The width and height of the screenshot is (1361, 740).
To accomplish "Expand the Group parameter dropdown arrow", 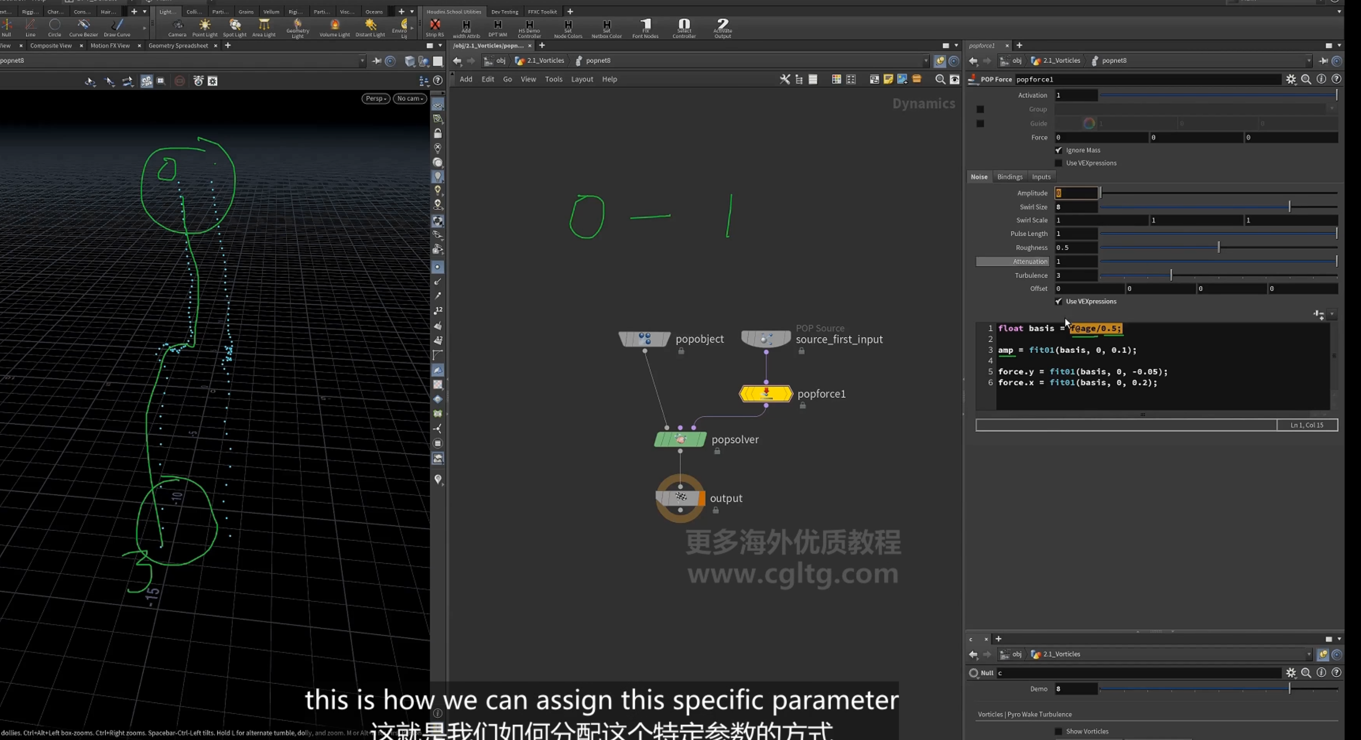I will pos(1331,109).
